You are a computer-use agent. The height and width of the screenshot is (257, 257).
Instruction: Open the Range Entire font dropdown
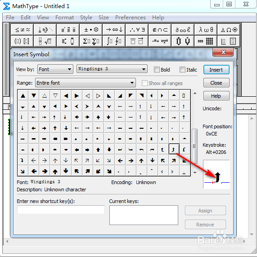[86, 83]
